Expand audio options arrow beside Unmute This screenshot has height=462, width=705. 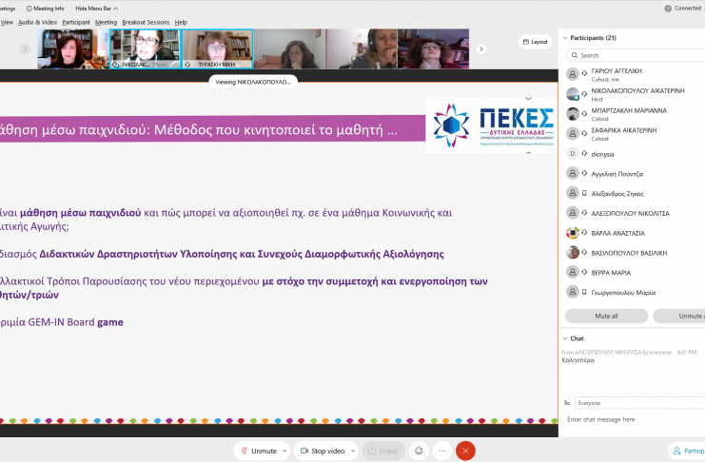284,451
